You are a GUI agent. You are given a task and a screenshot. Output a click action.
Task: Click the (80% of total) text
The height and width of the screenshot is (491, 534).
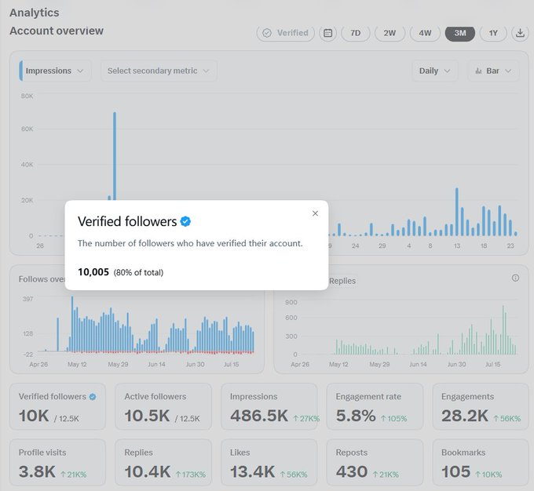coord(138,272)
